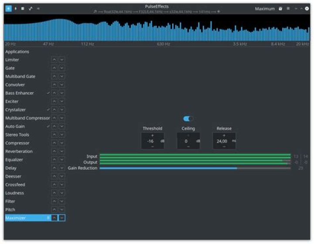This screenshot has height=244, width=314.
Task: Move Filter up one position
Action: tap(54, 201)
